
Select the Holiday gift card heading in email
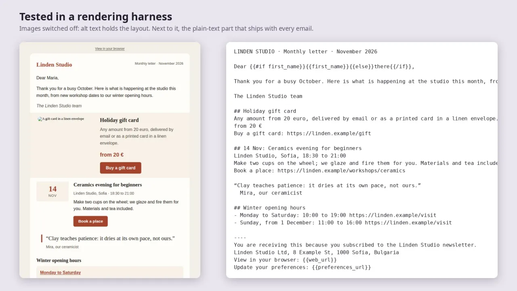point(119,120)
